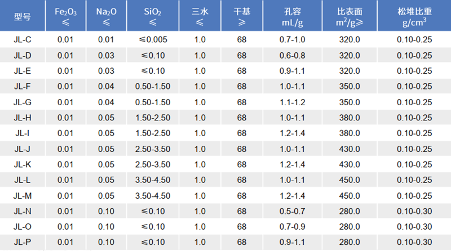This screenshot has height=251, width=451.
Task: Click the JL-F row label
Action: pos(22,86)
